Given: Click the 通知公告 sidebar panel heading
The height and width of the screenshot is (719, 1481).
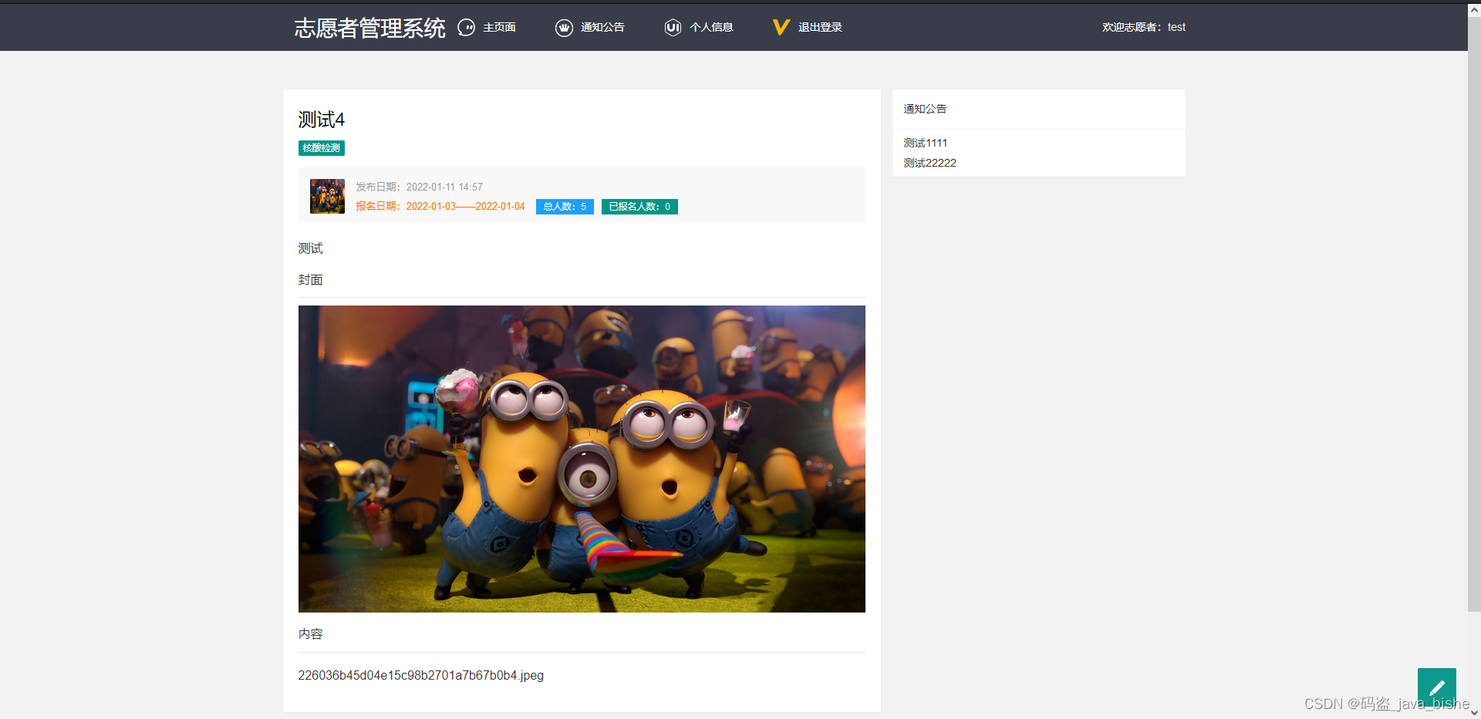Looking at the screenshot, I should tap(925, 109).
